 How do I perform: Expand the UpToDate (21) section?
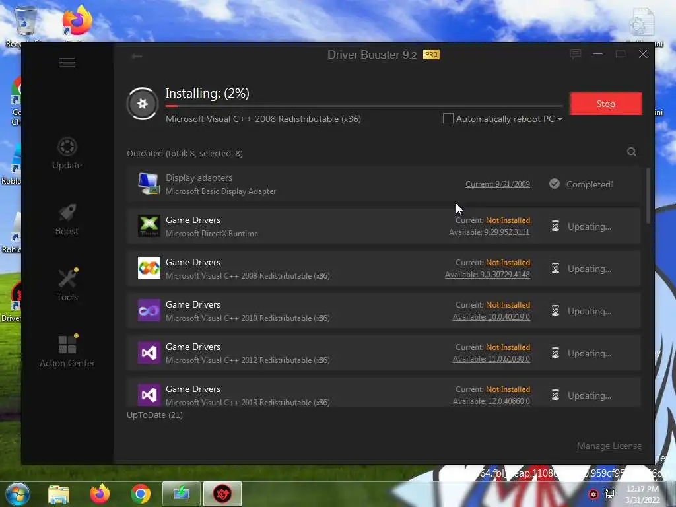point(154,415)
